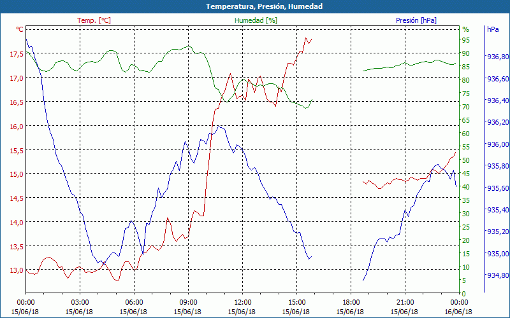Viewport: 510px width, 318px height.
Task: Click the 80 humidity axis value
Action: 466,80
